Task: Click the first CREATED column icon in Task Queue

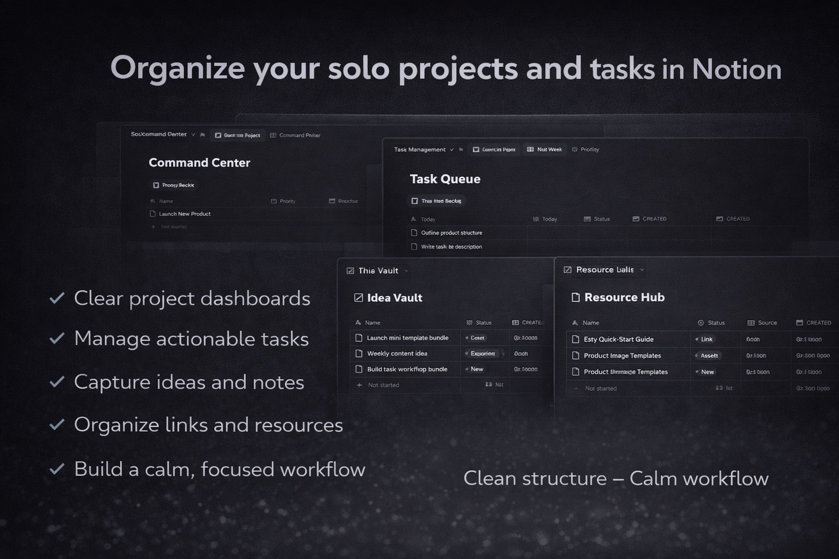Action: coord(636,219)
